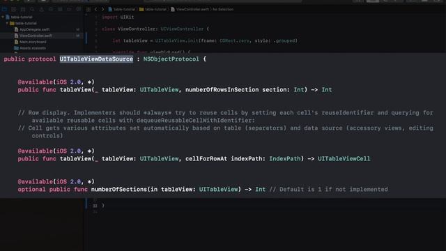This screenshot has height=251, width=446.
Task: Open the Report navigator icon
Action: pos(78,9)
